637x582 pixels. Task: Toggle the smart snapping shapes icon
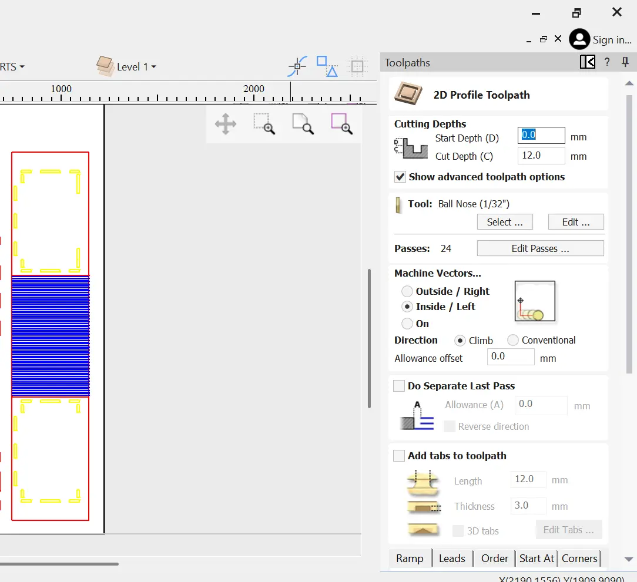(327, 66)
